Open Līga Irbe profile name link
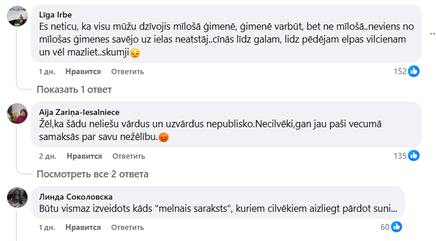Viewport: 436px width, 241px height. click(x=56, y=13)
